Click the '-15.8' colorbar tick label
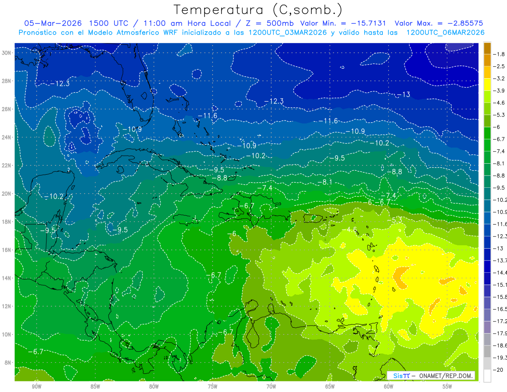Screen dimensions: 507x392 pos(499,297)
